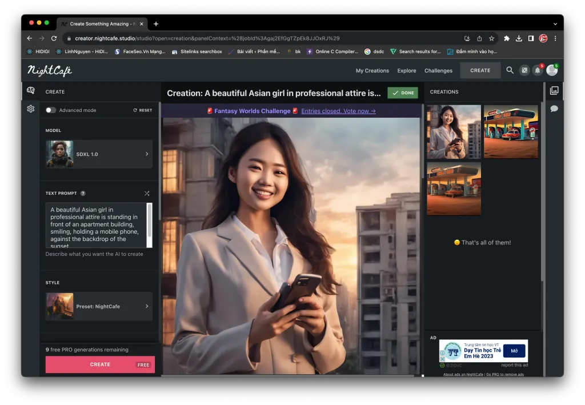
Task: Click your profile avatar with green badge
Action: click(552, 70)
